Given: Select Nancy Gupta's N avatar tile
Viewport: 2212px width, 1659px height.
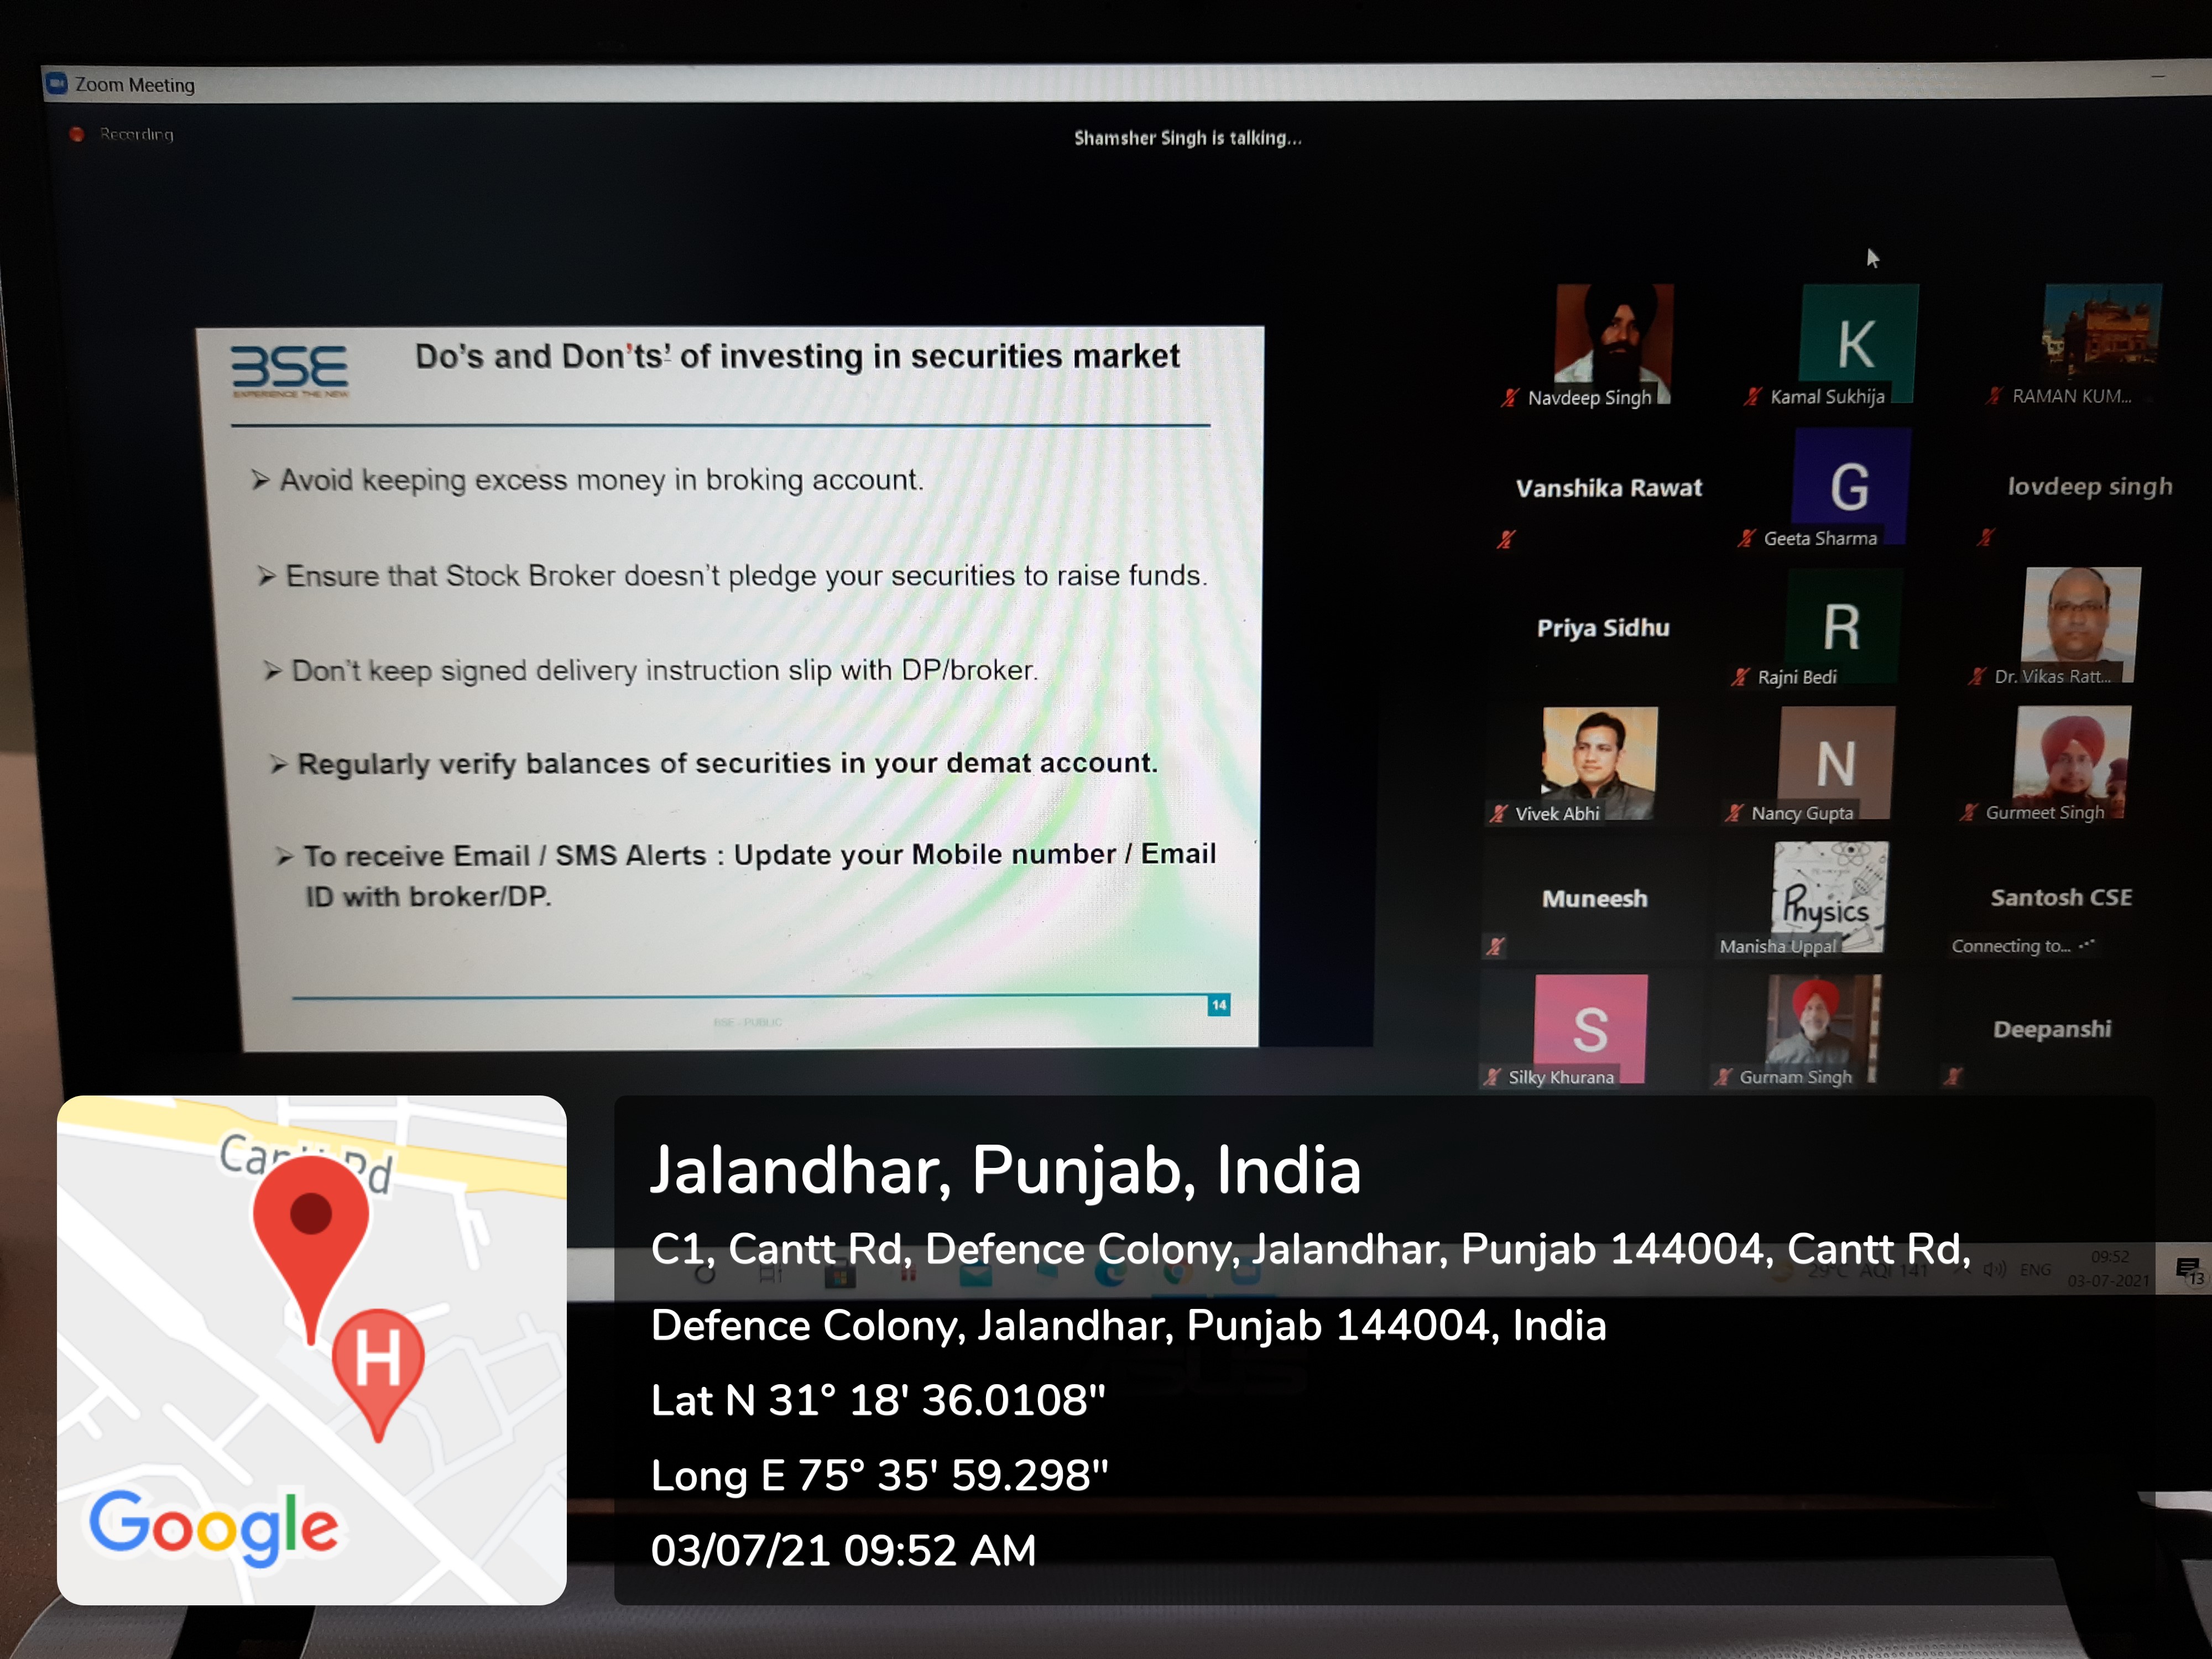Looking at the screenshot, I should coord(1837,764).
